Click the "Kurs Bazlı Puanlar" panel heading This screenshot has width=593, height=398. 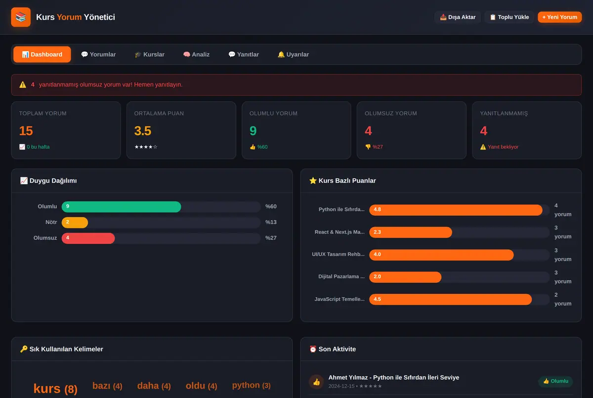click(x=342, y=181)
